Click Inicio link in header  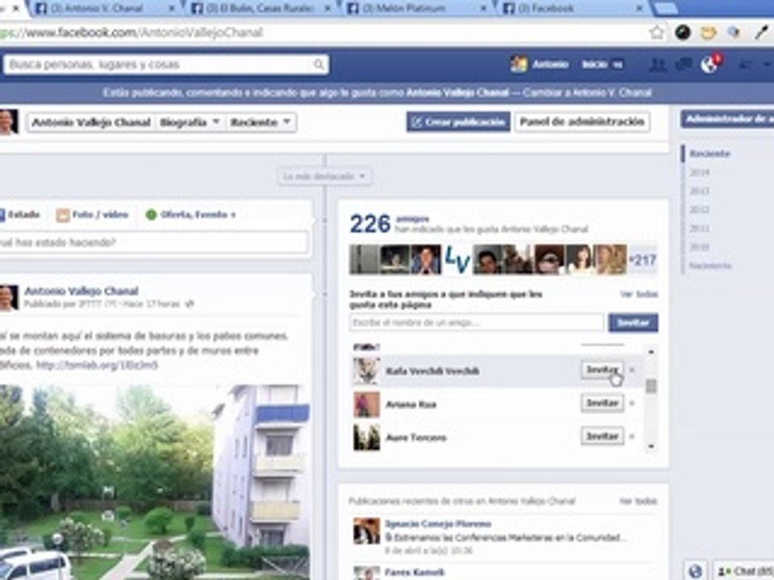point(593,64)
